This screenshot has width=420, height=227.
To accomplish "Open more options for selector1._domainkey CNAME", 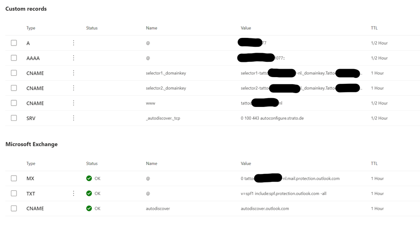I will tap(74, 73).
